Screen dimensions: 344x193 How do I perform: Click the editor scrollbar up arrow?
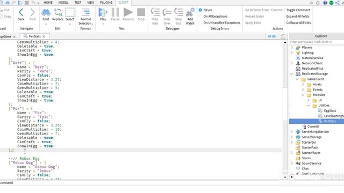285,42
